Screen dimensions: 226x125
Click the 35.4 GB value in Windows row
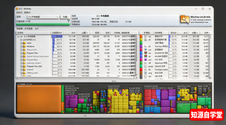point(72,46)
